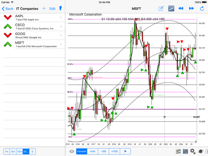
Task: Fast-forward chart with double-right arrows
Action: click(x=192, y=9)
